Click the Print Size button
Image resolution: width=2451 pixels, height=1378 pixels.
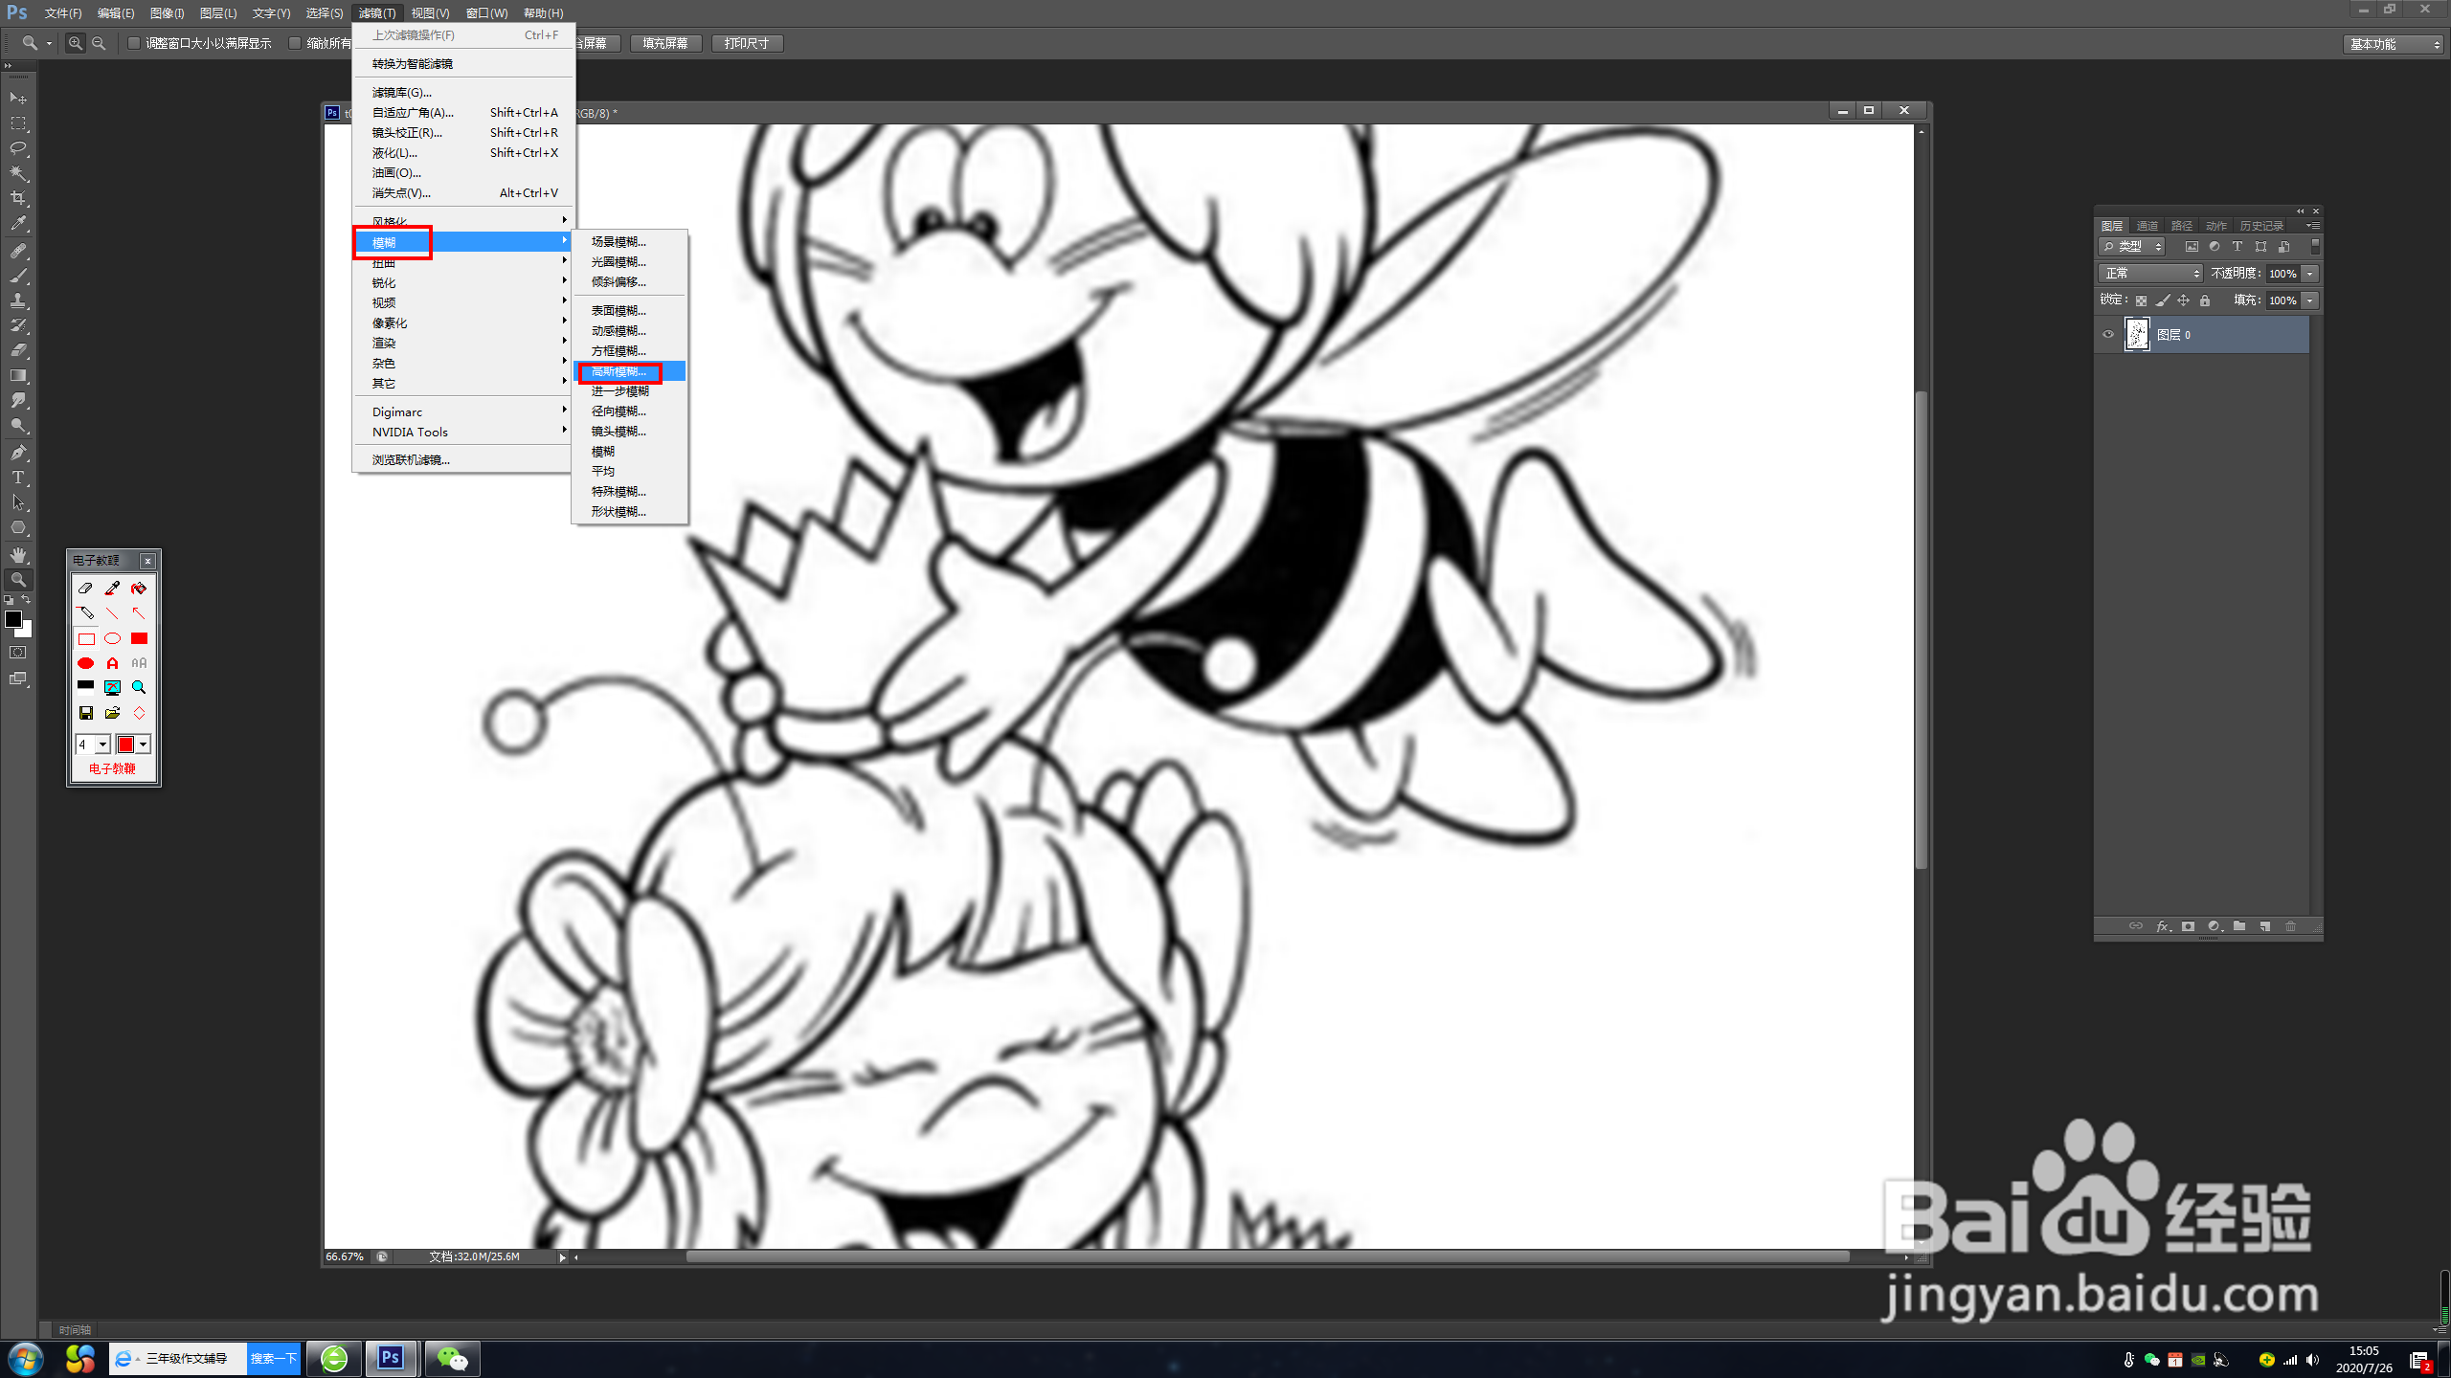point(747,43)
